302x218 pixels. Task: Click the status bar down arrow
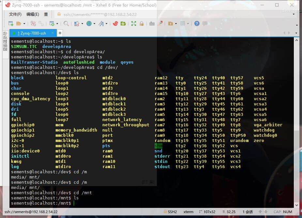click(x=266, y=212)
